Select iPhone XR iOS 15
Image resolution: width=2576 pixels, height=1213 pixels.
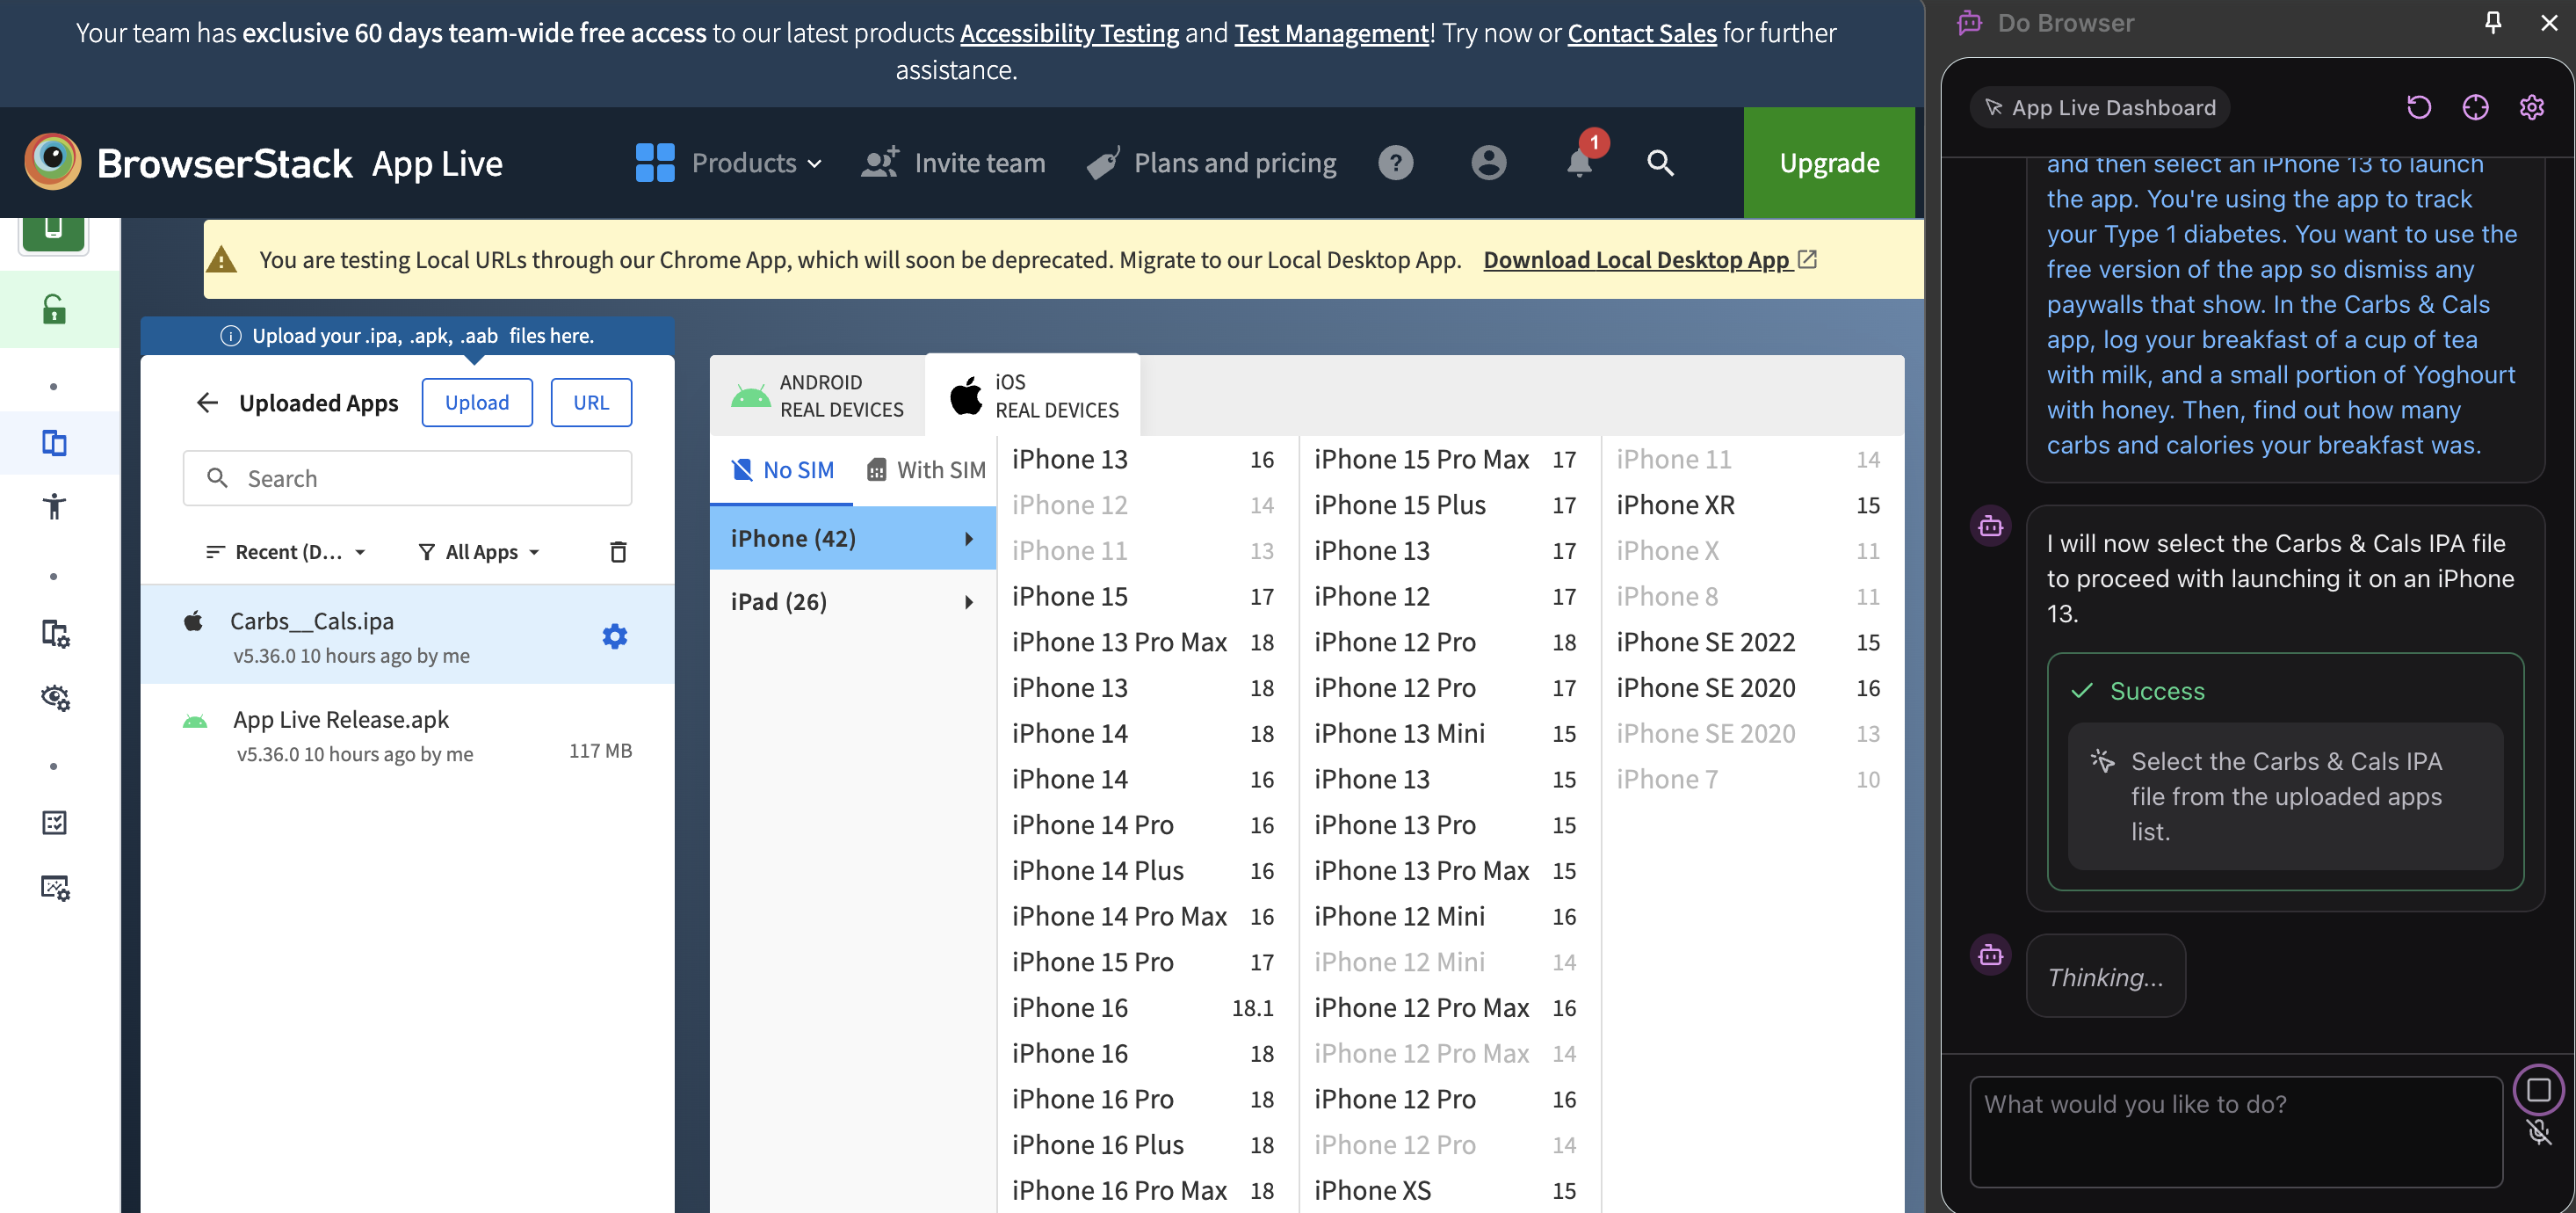click(1748, 505)
